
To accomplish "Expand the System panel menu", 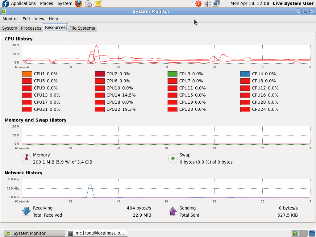I will [x=65, y=3].
